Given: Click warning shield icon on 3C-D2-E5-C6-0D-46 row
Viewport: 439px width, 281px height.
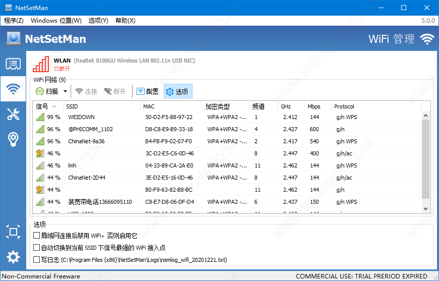Looking at the screenshot, I should pos(40,153).
